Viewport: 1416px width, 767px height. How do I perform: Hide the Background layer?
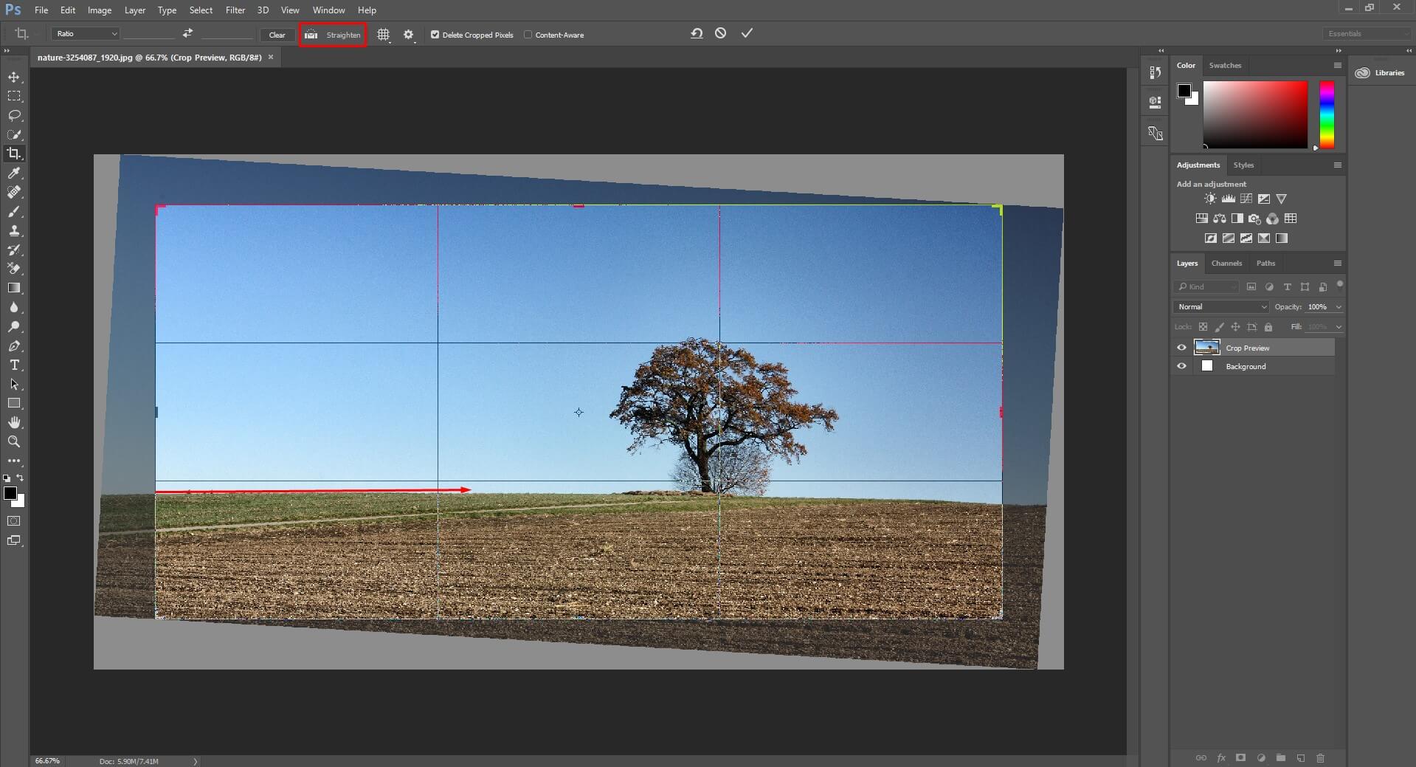[1181, 366]
